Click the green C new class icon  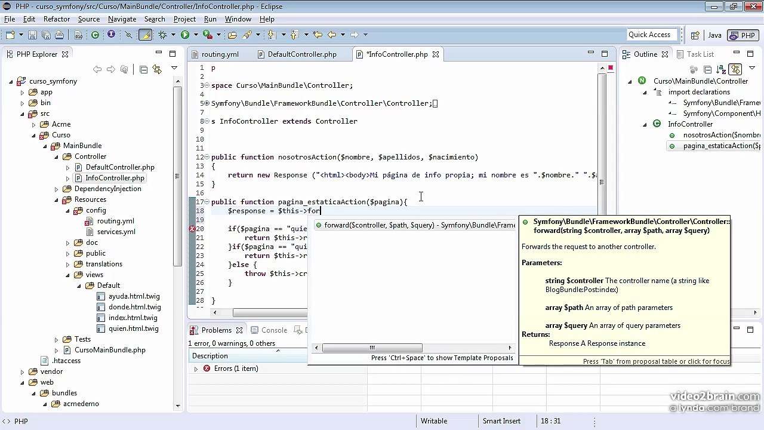tap(95, 35)
